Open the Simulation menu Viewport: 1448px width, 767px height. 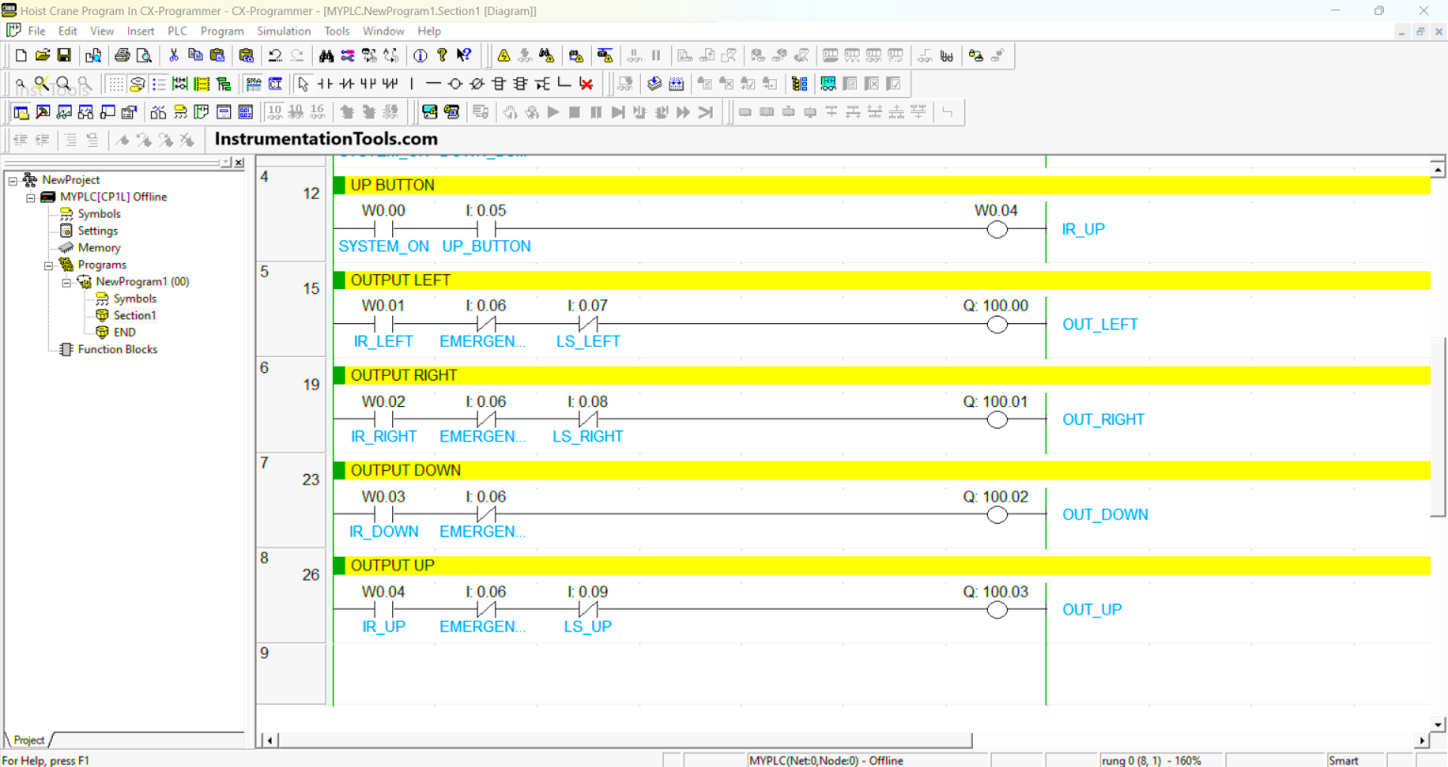[284, 31]
